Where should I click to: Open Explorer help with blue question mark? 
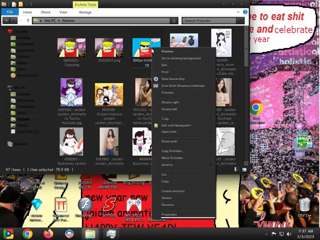[x=245, y=12]
